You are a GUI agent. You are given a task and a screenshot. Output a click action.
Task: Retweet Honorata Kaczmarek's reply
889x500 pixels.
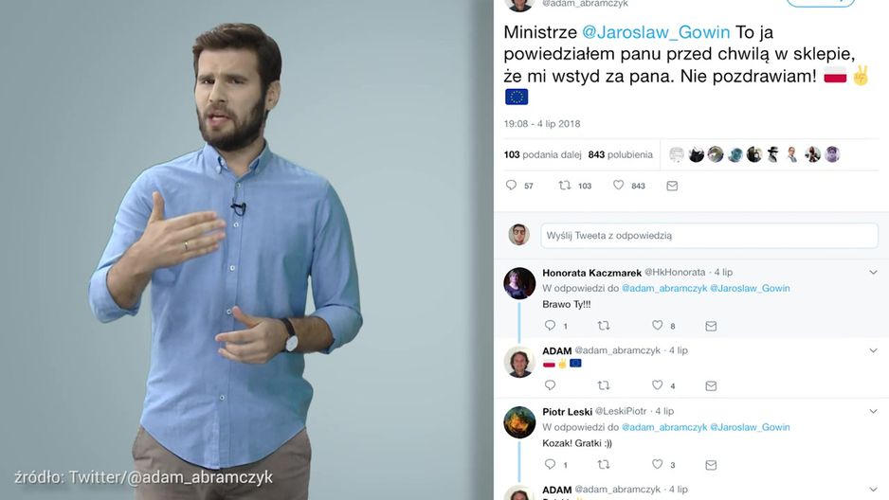point(604,326)
